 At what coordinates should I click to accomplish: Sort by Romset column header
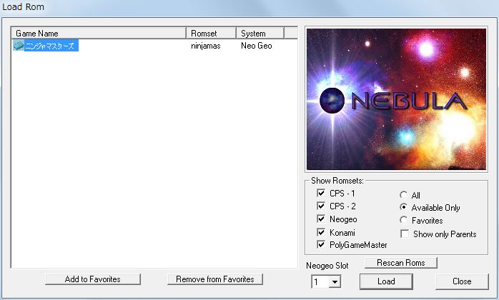[211, 33]
